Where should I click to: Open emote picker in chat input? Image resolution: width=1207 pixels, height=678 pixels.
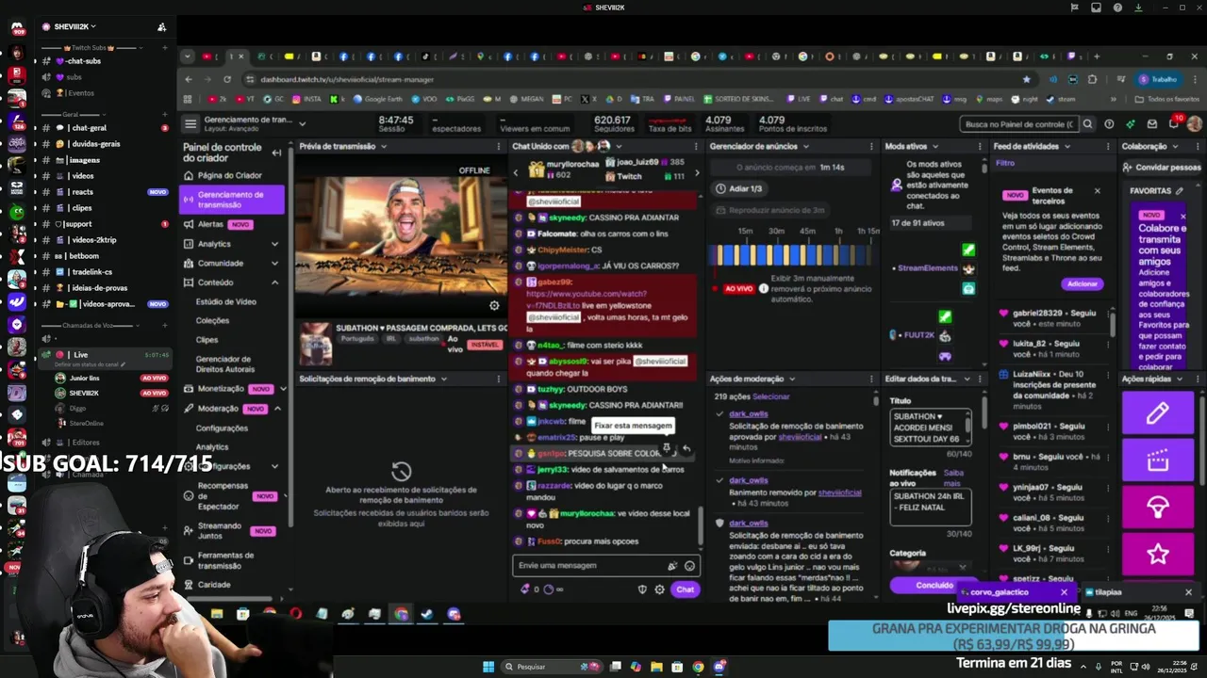click(689, 566)
